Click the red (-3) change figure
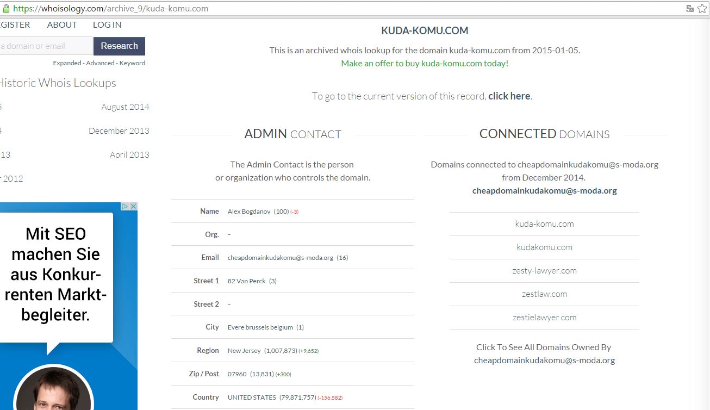710x410 pixels. click(x=295, y=212)
